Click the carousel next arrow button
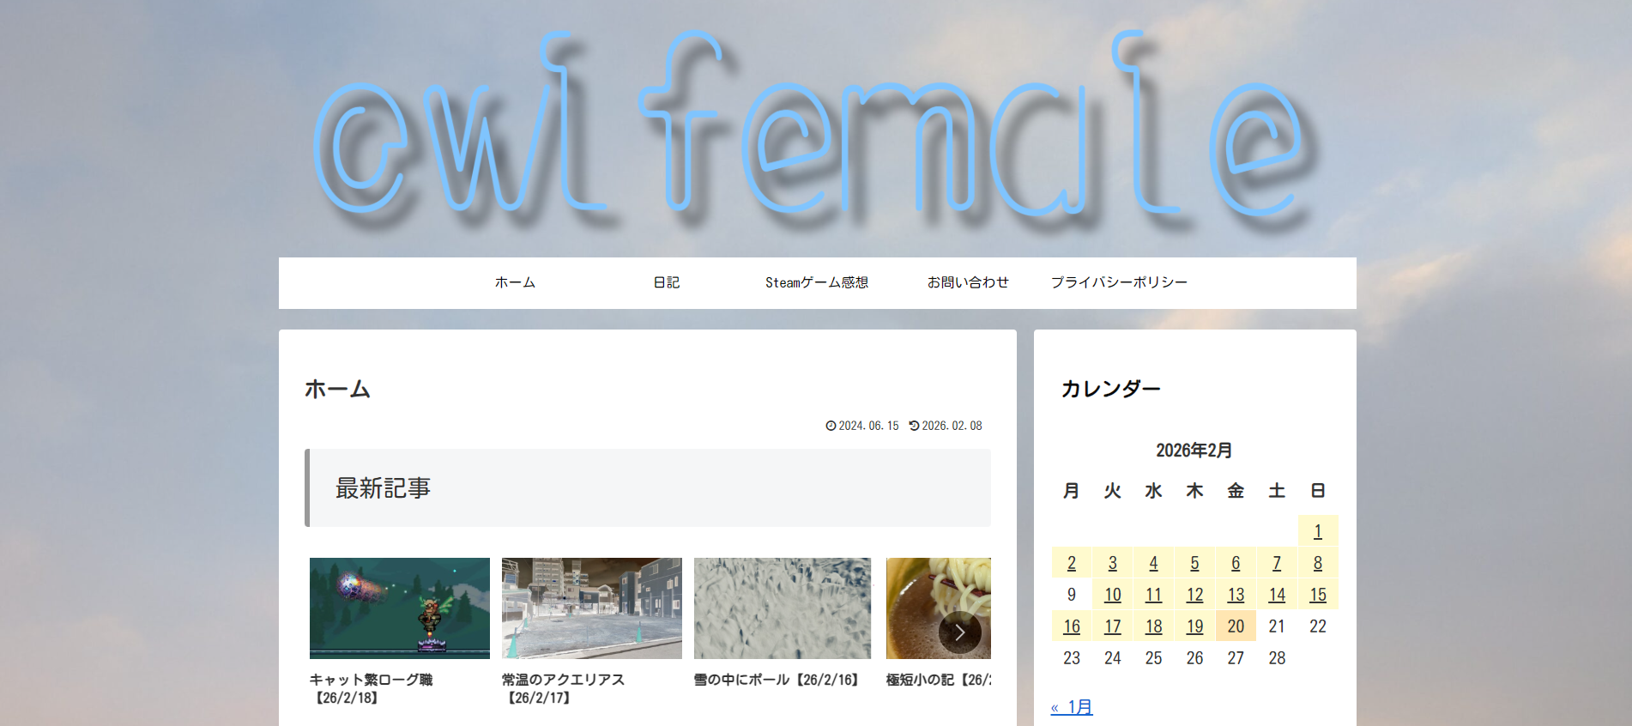1632x726 pixels. tap(959, 632)
